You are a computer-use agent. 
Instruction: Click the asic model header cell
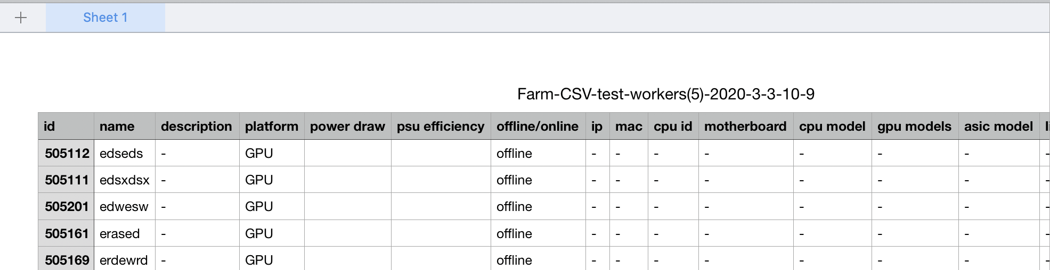click(x=998, y=126)
